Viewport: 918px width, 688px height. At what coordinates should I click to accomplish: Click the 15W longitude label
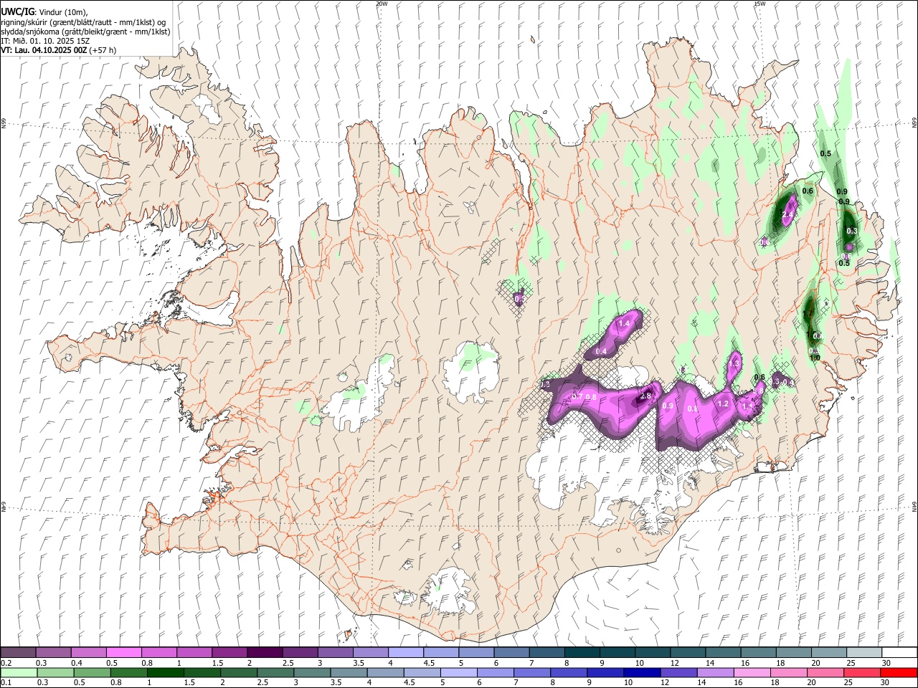click(x=760, y=4)
